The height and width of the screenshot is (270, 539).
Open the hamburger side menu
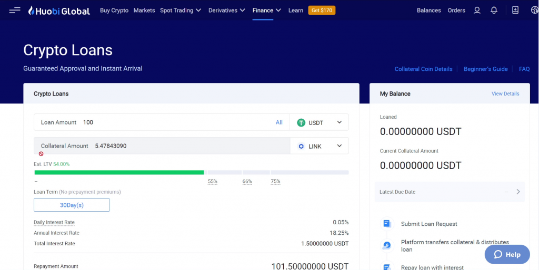(x=15, y=11)
